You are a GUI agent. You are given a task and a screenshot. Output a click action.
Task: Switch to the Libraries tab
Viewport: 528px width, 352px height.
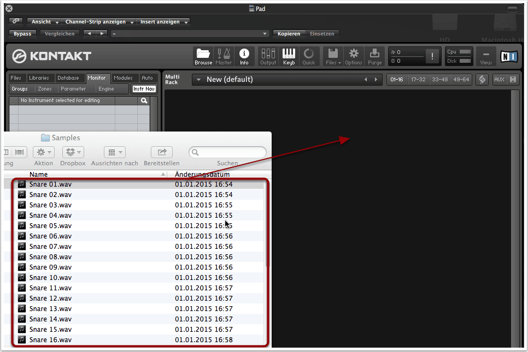tap(39, 78)
